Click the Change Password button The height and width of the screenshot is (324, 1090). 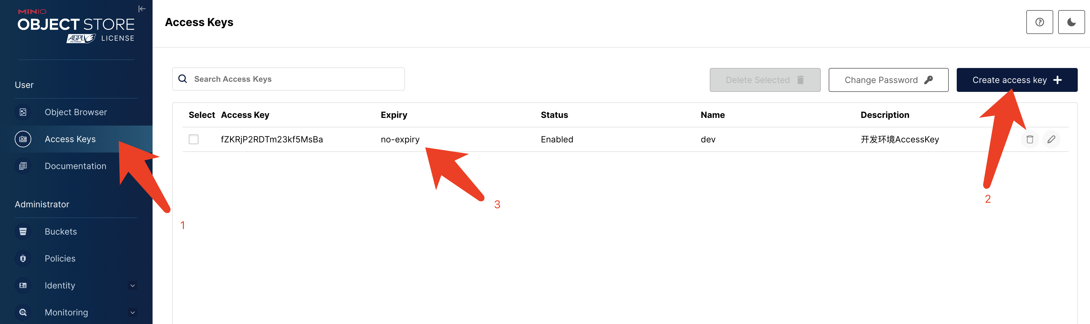[888, 80]
